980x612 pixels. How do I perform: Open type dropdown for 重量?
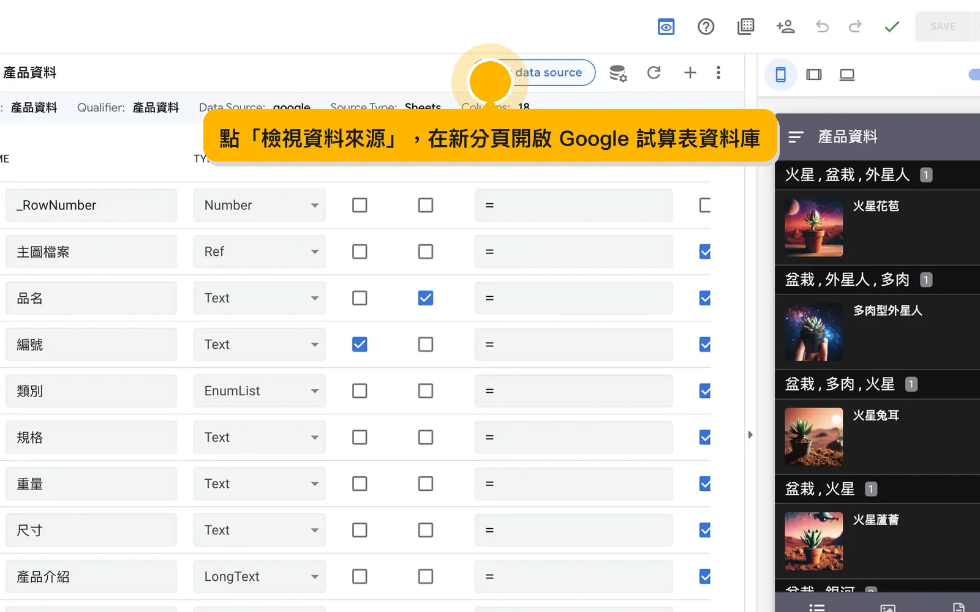tap(260, 484)
